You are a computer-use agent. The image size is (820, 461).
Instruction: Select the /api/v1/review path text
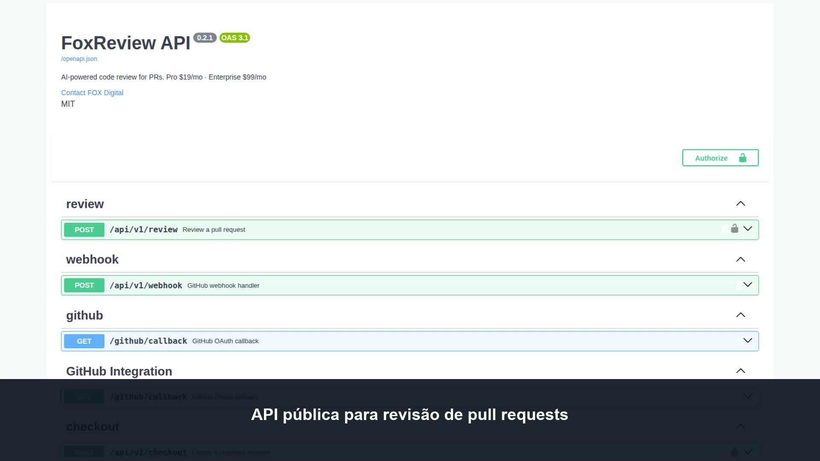143,230
